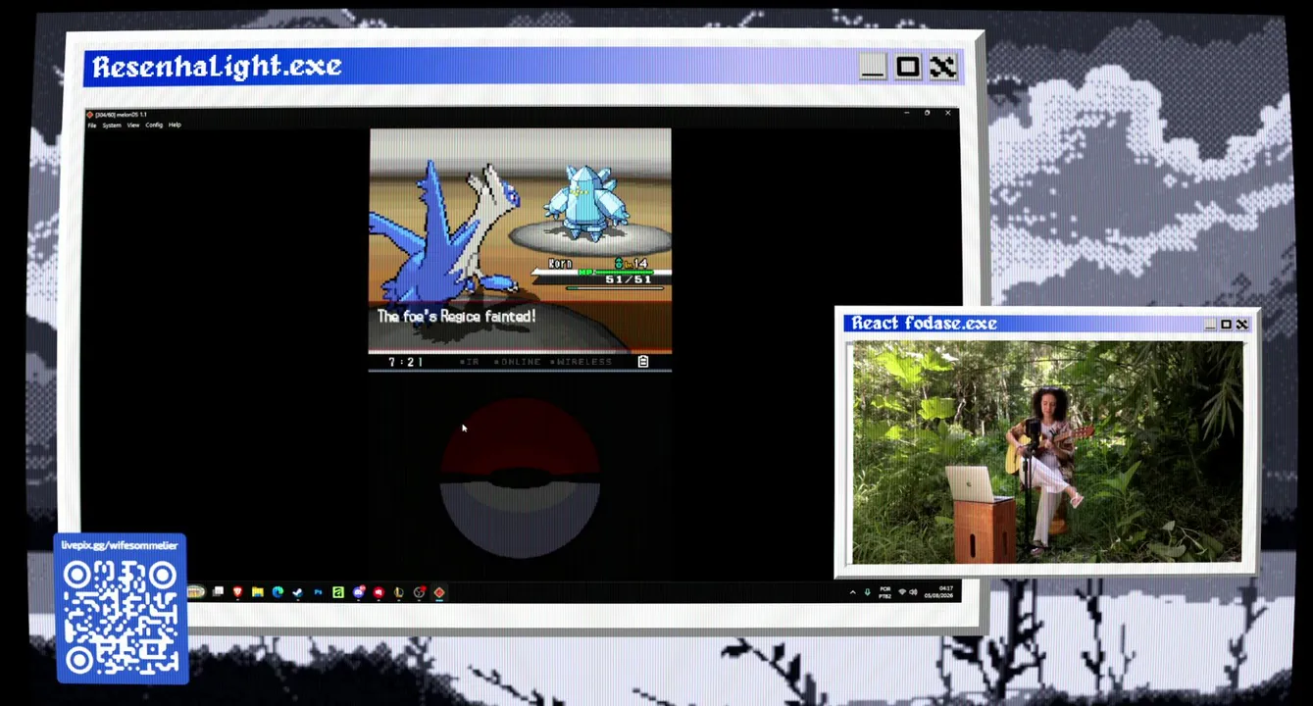The width and height of the screenshot is (1313, 706).
Task: Open the volume control in system tray
Action: coord(914,592)
